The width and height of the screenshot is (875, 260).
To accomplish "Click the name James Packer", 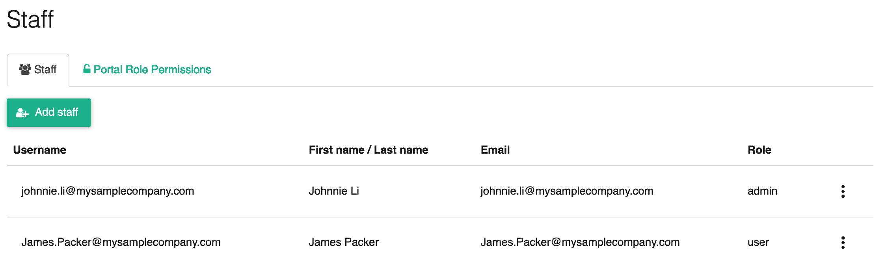I will click(x=344, y=242).
